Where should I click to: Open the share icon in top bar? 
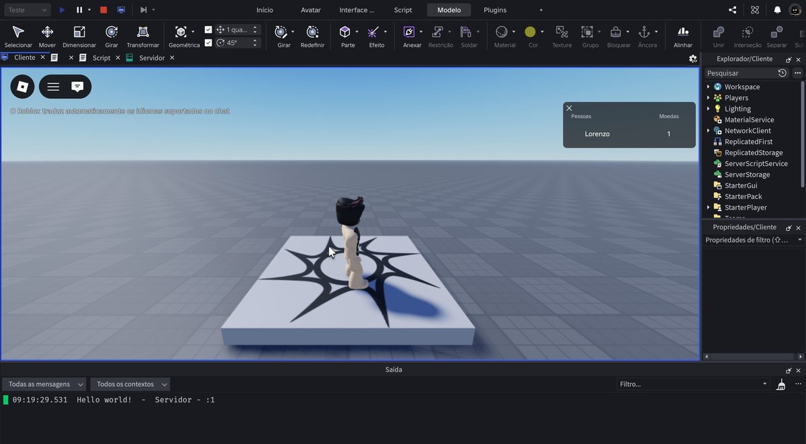732,10
